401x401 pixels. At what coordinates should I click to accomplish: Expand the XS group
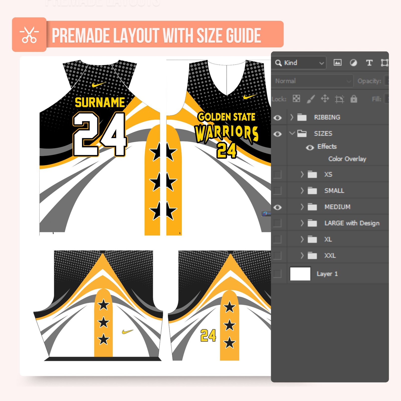[302, 174]
